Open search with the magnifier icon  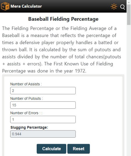coord(123,7)
